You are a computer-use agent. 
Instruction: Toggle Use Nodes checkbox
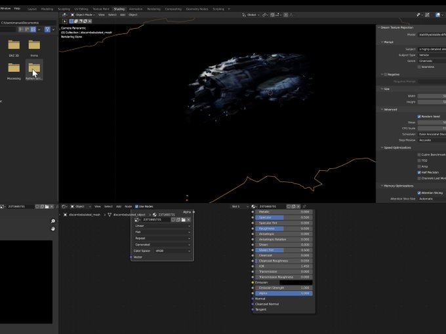pyautogui.click(x=136, y=206)
